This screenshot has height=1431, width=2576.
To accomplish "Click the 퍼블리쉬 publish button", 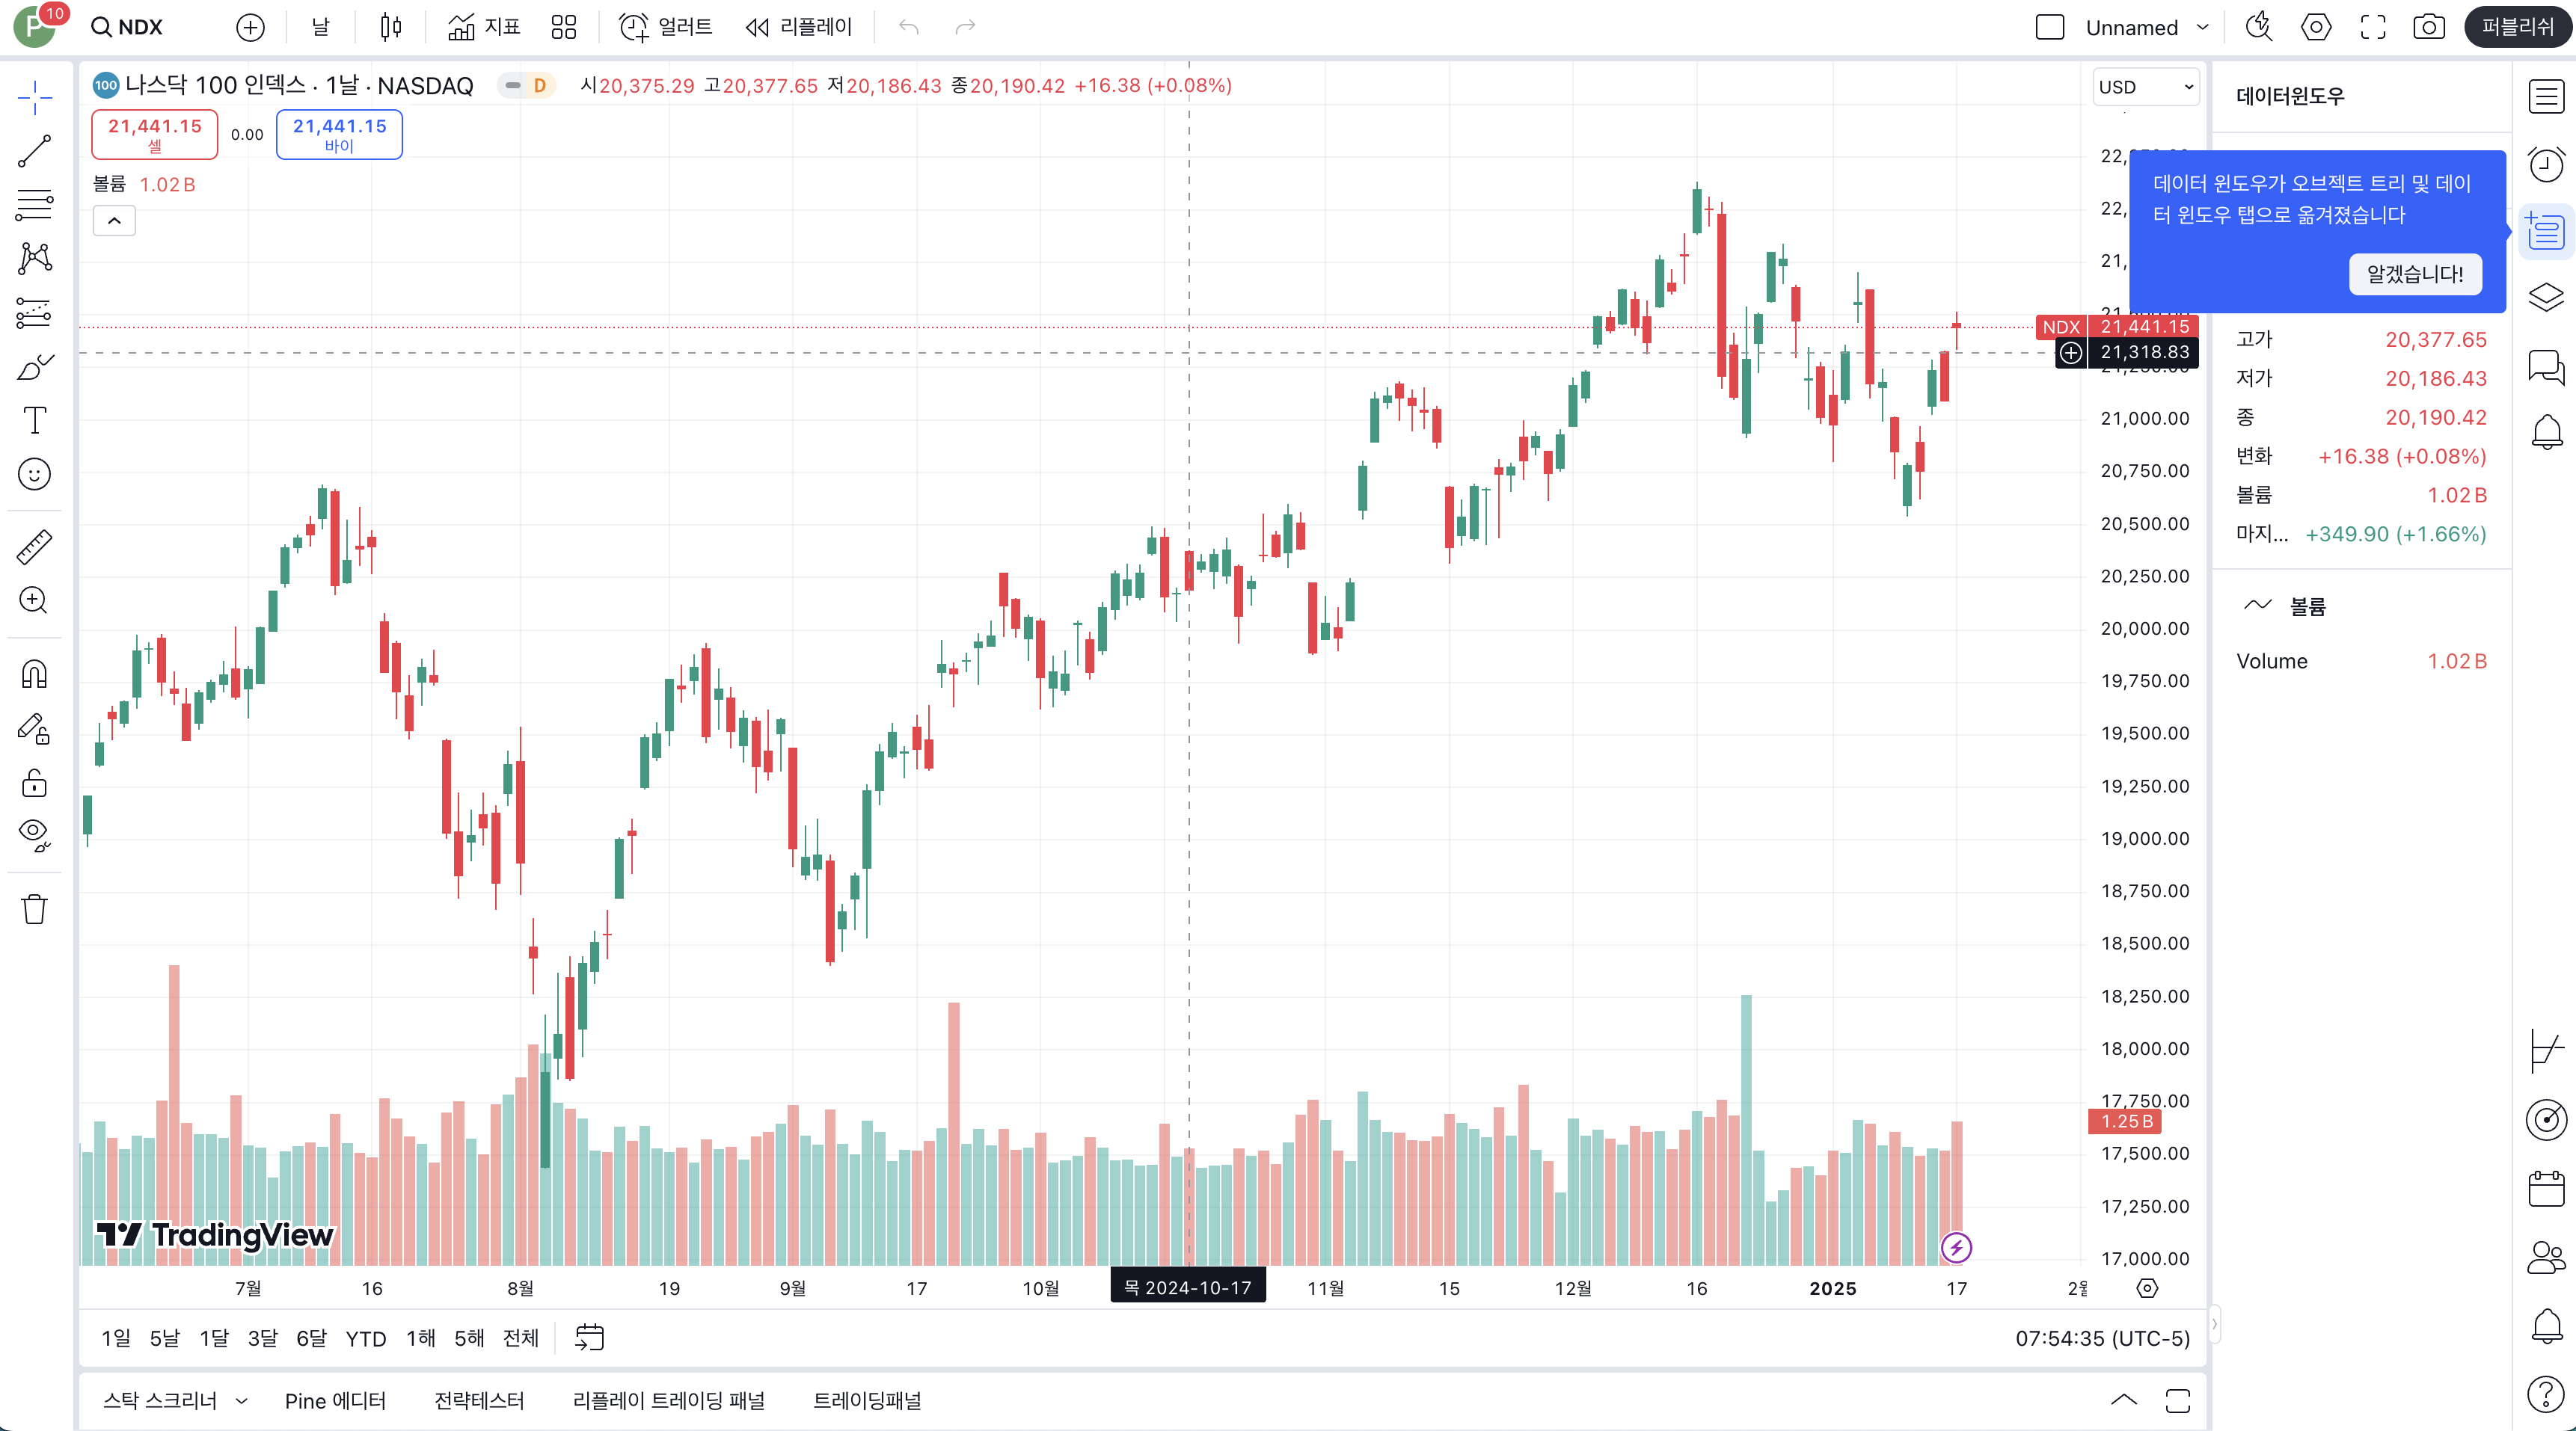I will coord(2517,27).
